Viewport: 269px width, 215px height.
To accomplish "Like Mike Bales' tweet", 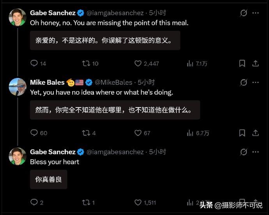I will (x=138, y=133).
